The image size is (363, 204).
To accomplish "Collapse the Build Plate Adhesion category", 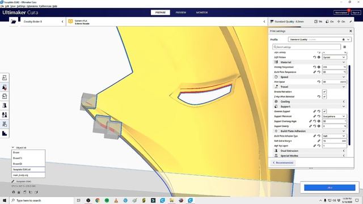I will (x=310, y=131).
